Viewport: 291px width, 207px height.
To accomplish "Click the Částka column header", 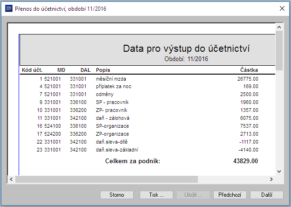I will pos(249,70).
